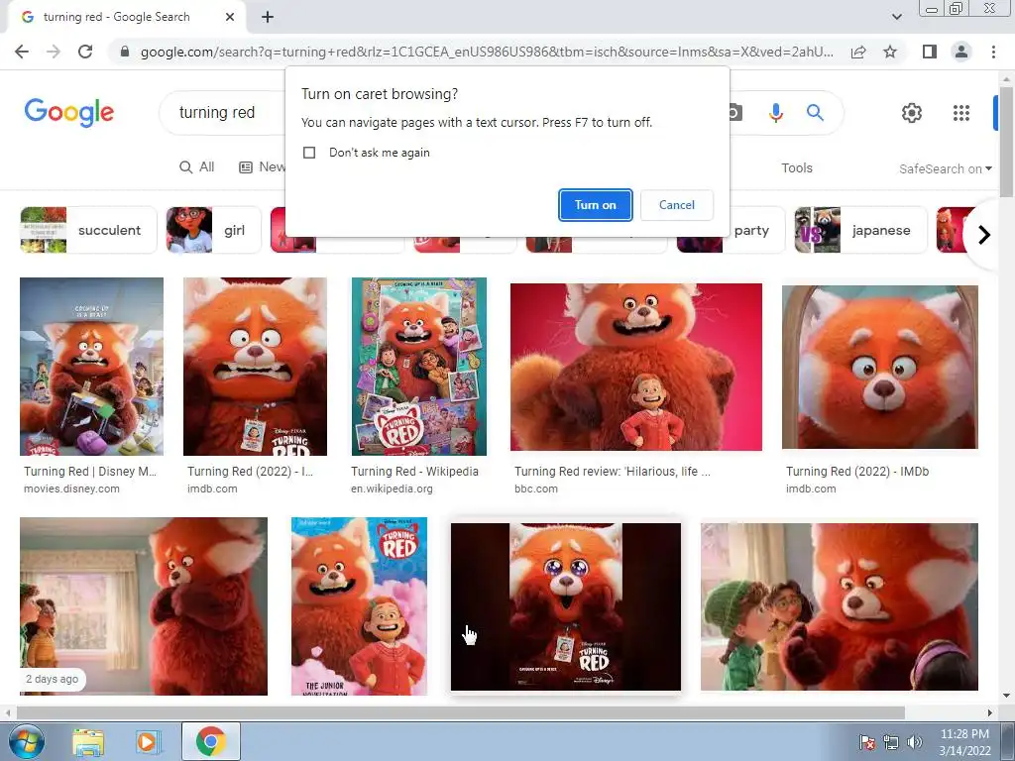Open the browser side panel icon
Viewport: 1015px width, 761px height.
coord(929,52)
